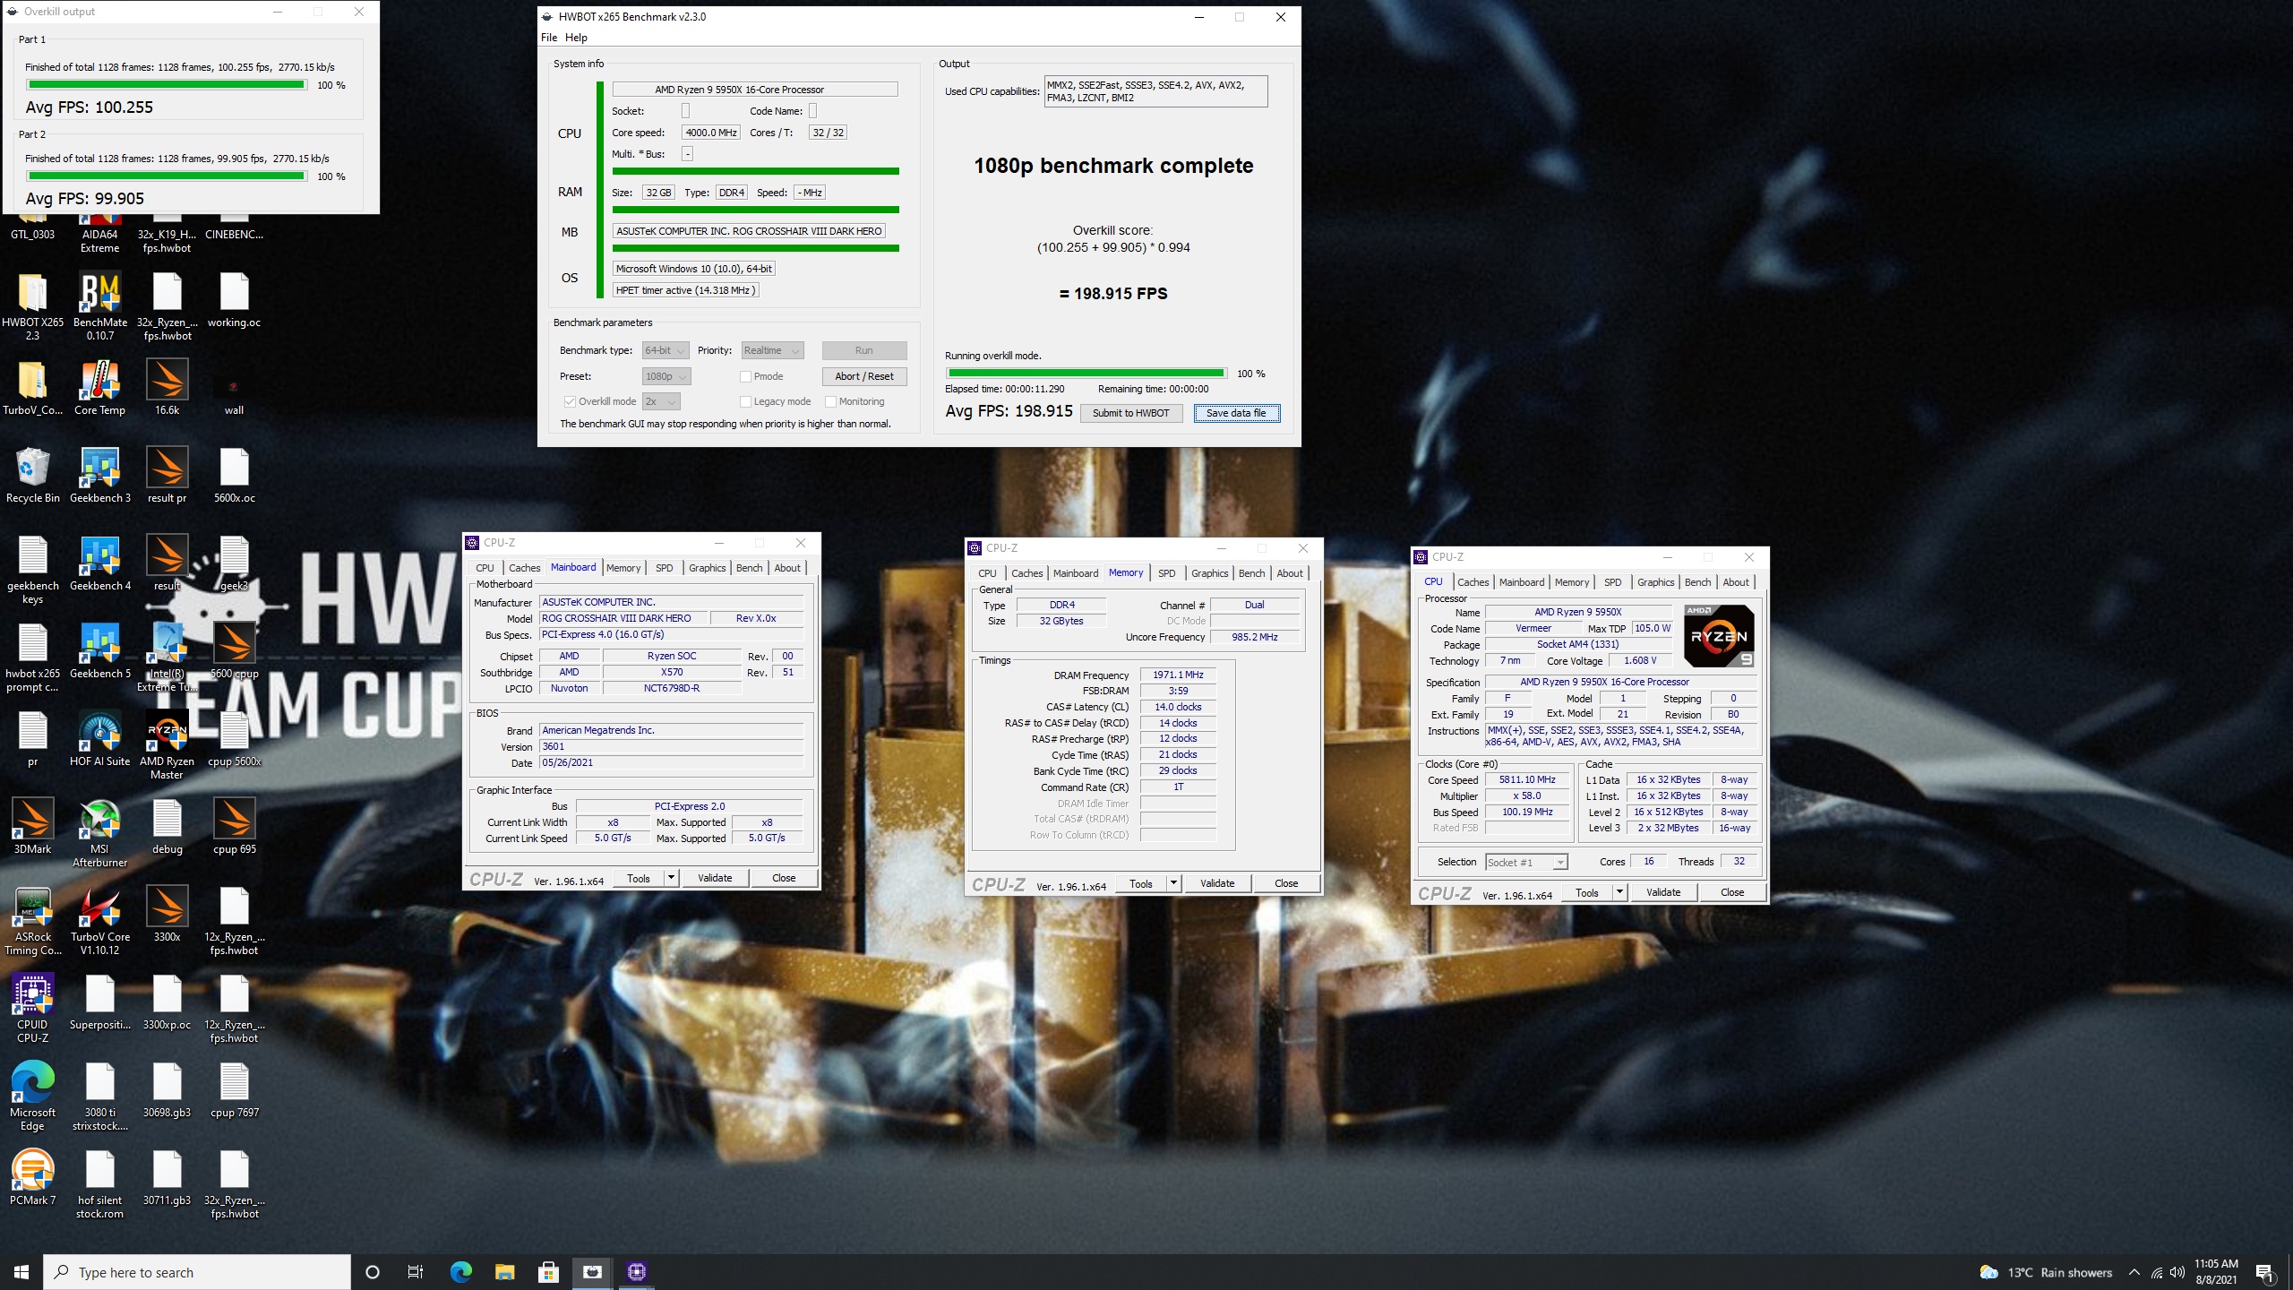Select the Bench tab in Mainboard CPU-Z window
Viewport: 2293px width, 1290px height.
click(x=749, y=568)
